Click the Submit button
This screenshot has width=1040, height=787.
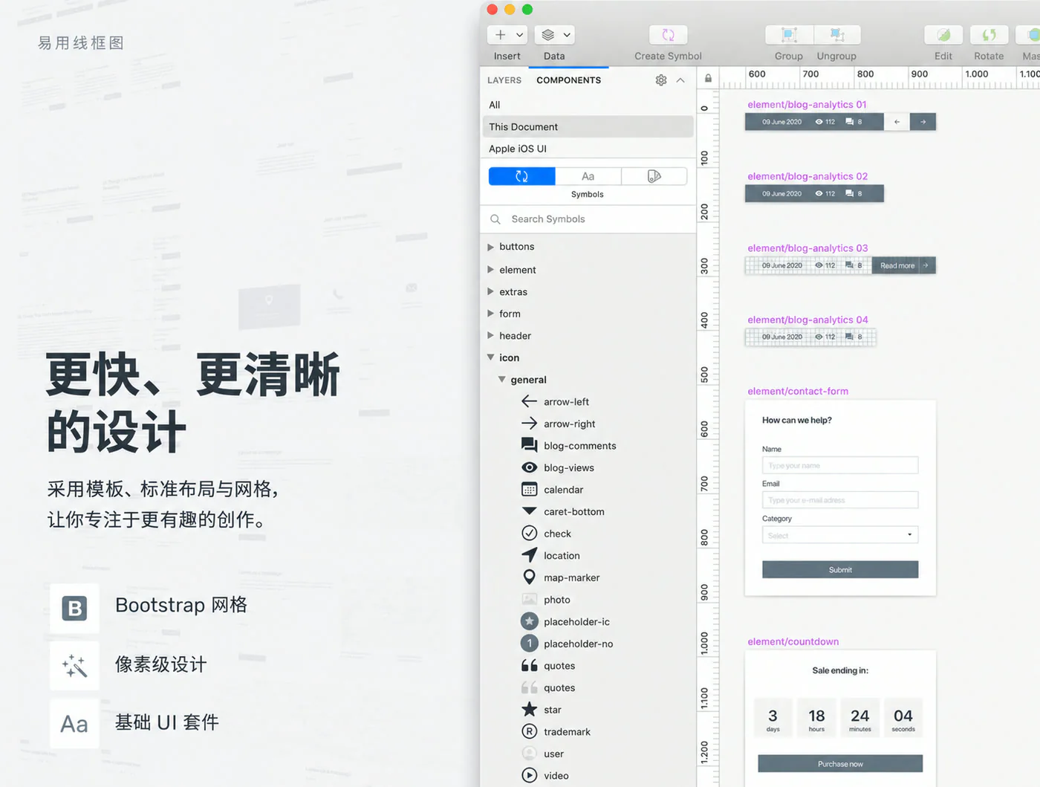click(x=840, y=570)
